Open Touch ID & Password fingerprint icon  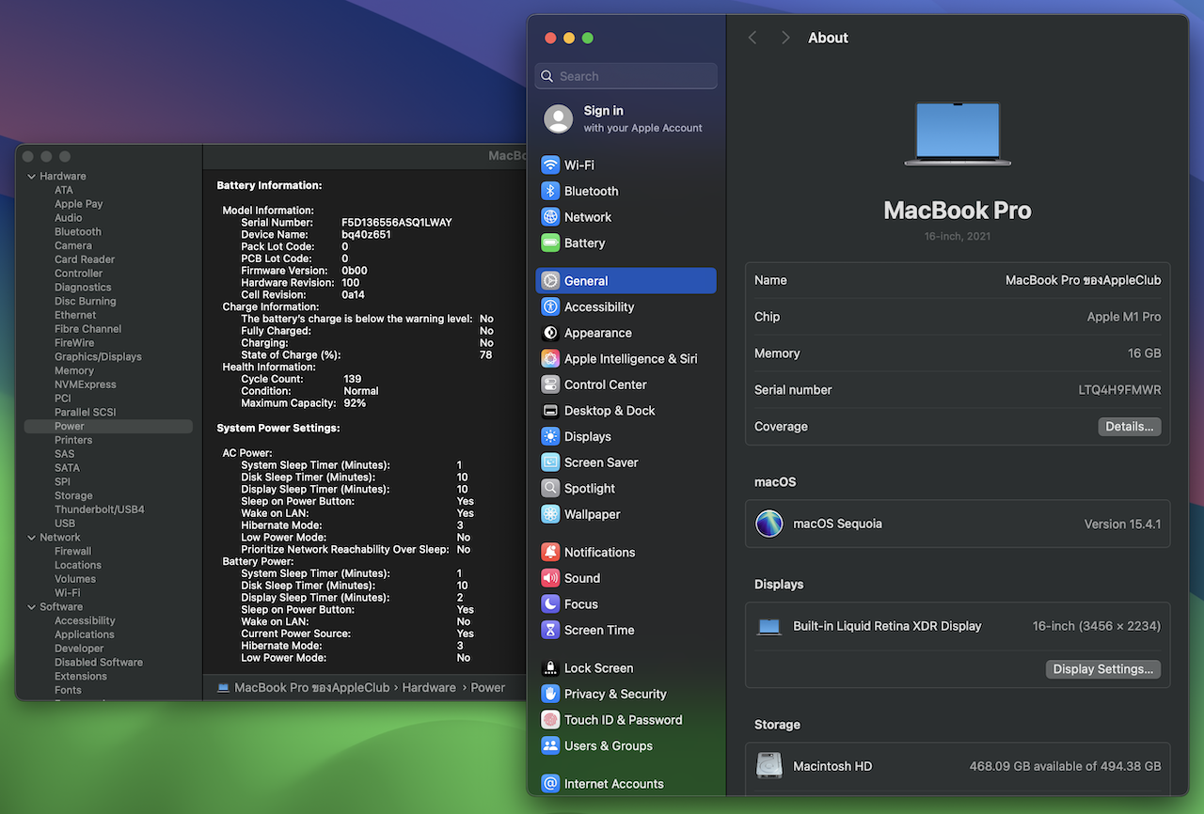(x=550, y=720)
